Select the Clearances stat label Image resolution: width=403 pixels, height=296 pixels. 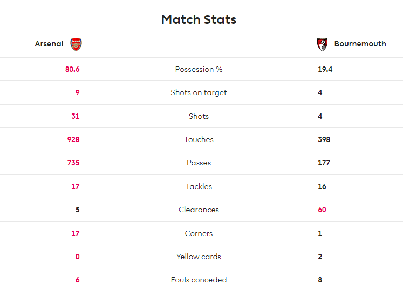point(199,210)
